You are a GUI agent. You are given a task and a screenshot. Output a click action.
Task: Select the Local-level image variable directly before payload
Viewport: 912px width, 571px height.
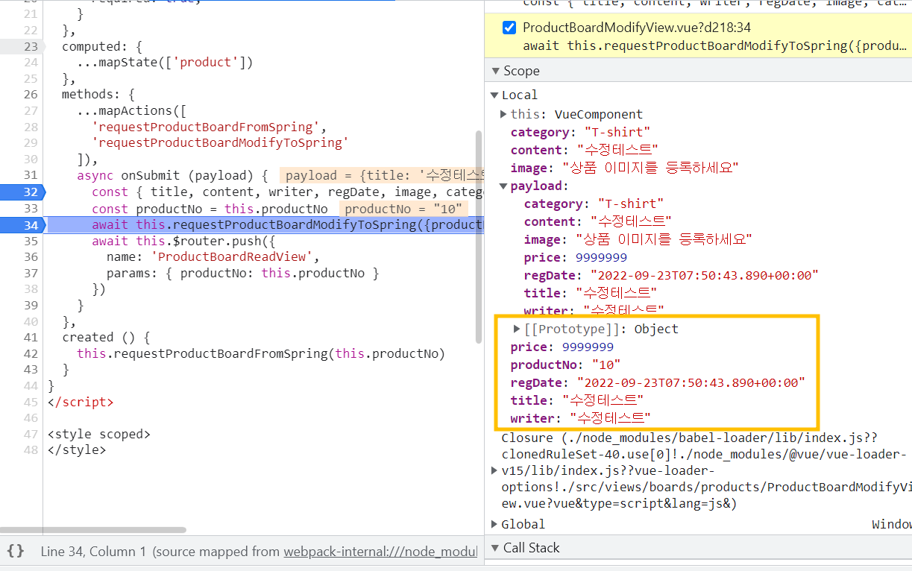(624, 168)
